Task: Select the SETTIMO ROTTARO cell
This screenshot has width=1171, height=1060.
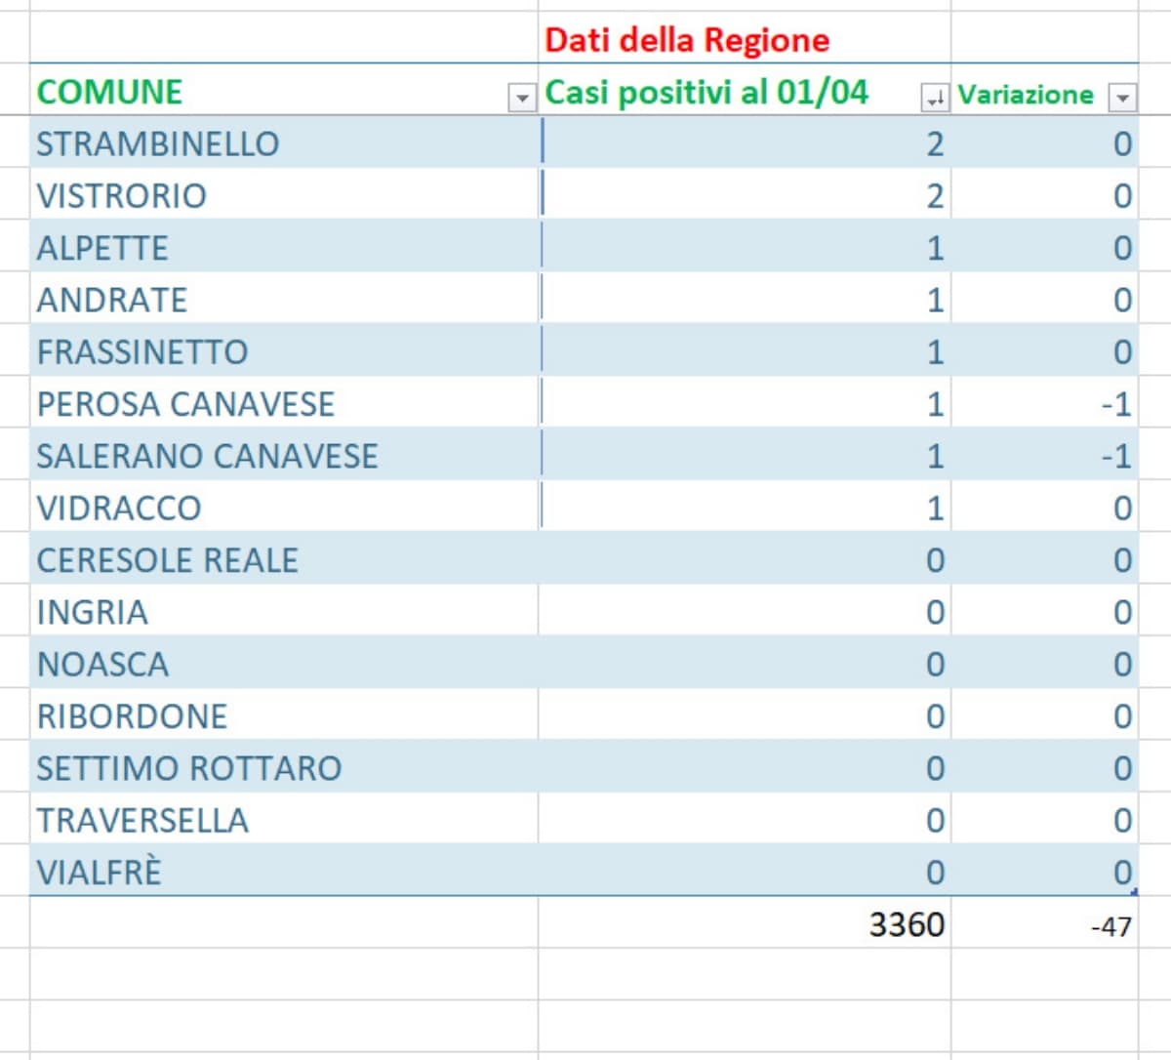Action: tap(189, 768)
